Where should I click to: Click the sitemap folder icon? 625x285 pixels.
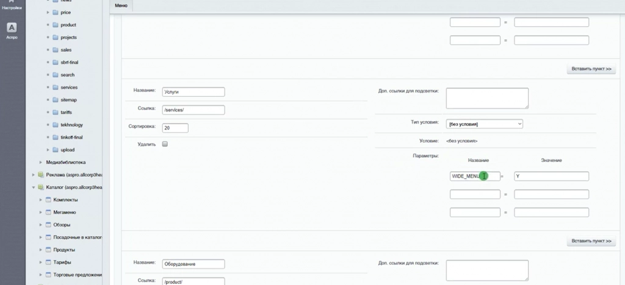click(x=56, y=100)
